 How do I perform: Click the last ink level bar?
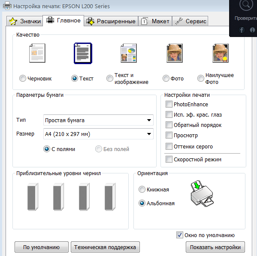pos(110,197)
